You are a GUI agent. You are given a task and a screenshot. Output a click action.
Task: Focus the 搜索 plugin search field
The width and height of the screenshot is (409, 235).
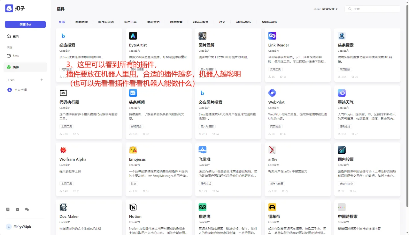click(x=373, y=9)
